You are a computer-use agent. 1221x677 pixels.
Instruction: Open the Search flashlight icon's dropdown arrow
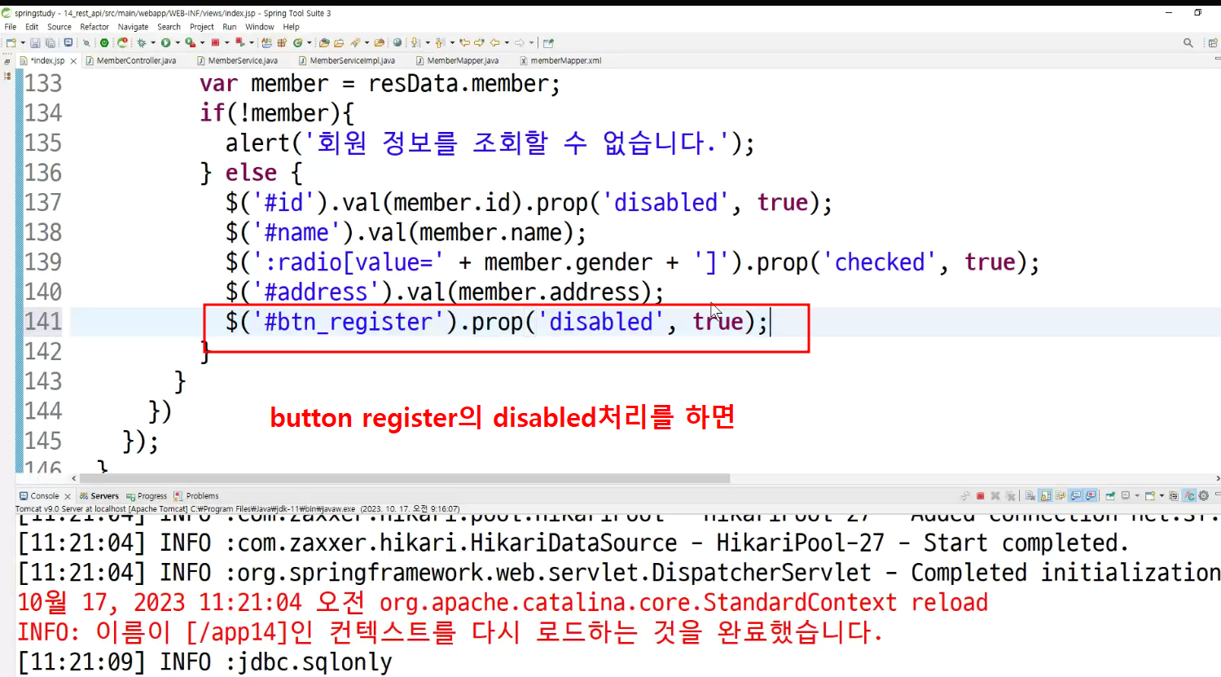click(x=367, y=42)
